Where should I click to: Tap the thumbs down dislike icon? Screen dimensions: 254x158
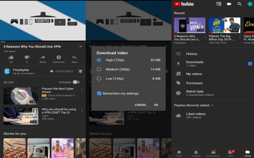(x=27, y=57)
